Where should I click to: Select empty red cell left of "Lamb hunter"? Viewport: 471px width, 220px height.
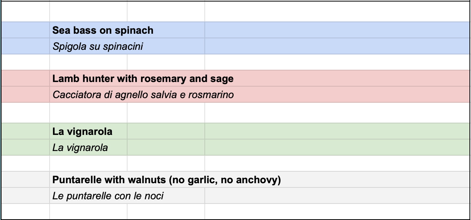[25, 79]
